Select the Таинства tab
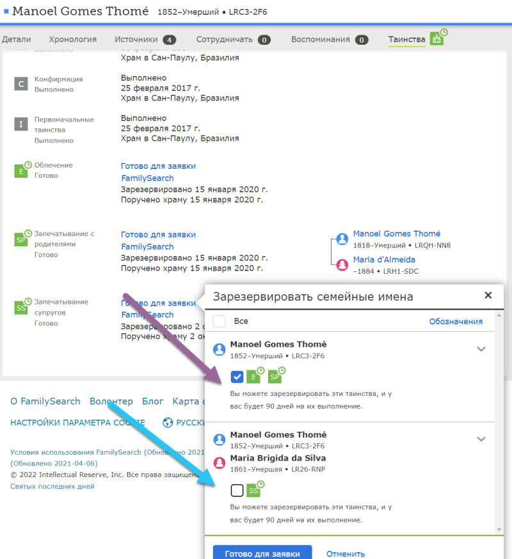The height and width of the screenshot is (559, 512). (x=407, y=39)
